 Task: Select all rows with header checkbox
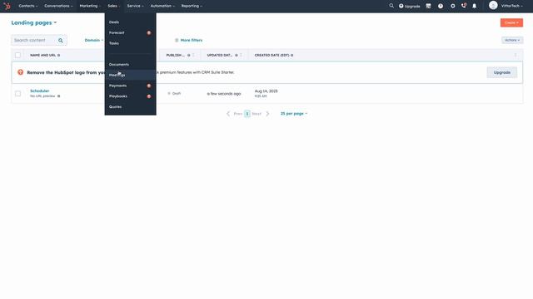point(17,55)
